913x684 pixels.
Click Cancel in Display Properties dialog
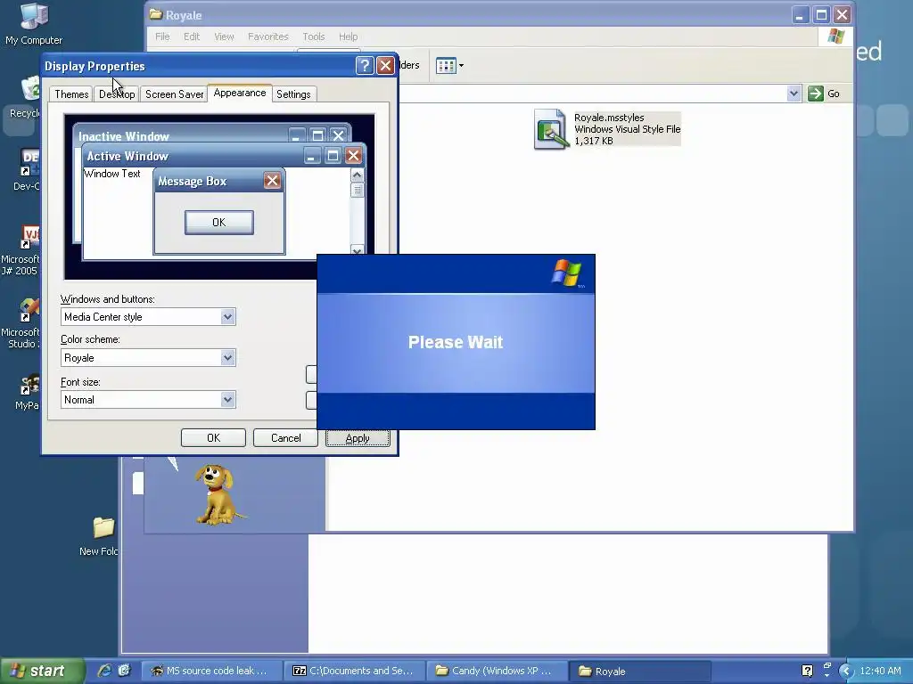[x=285, y=438]
